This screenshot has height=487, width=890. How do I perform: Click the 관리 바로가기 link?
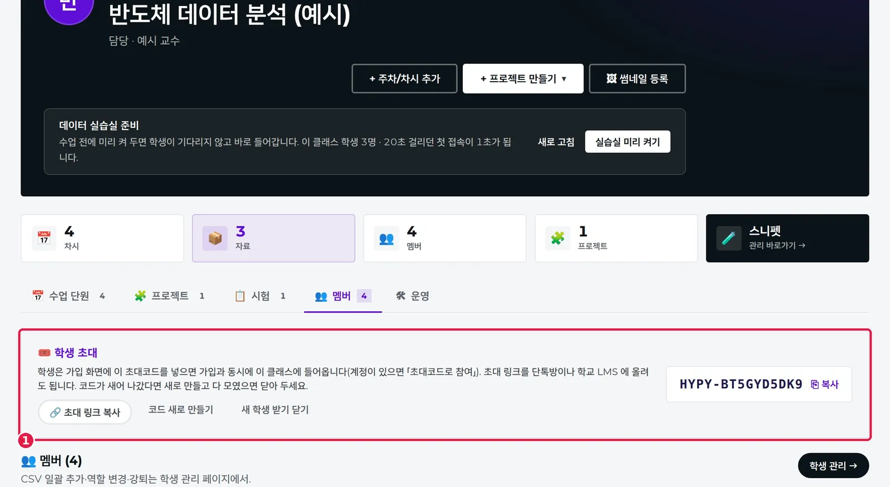(x=777, y=245)
